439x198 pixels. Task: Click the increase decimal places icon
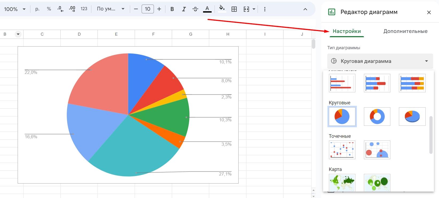point(72,9)
